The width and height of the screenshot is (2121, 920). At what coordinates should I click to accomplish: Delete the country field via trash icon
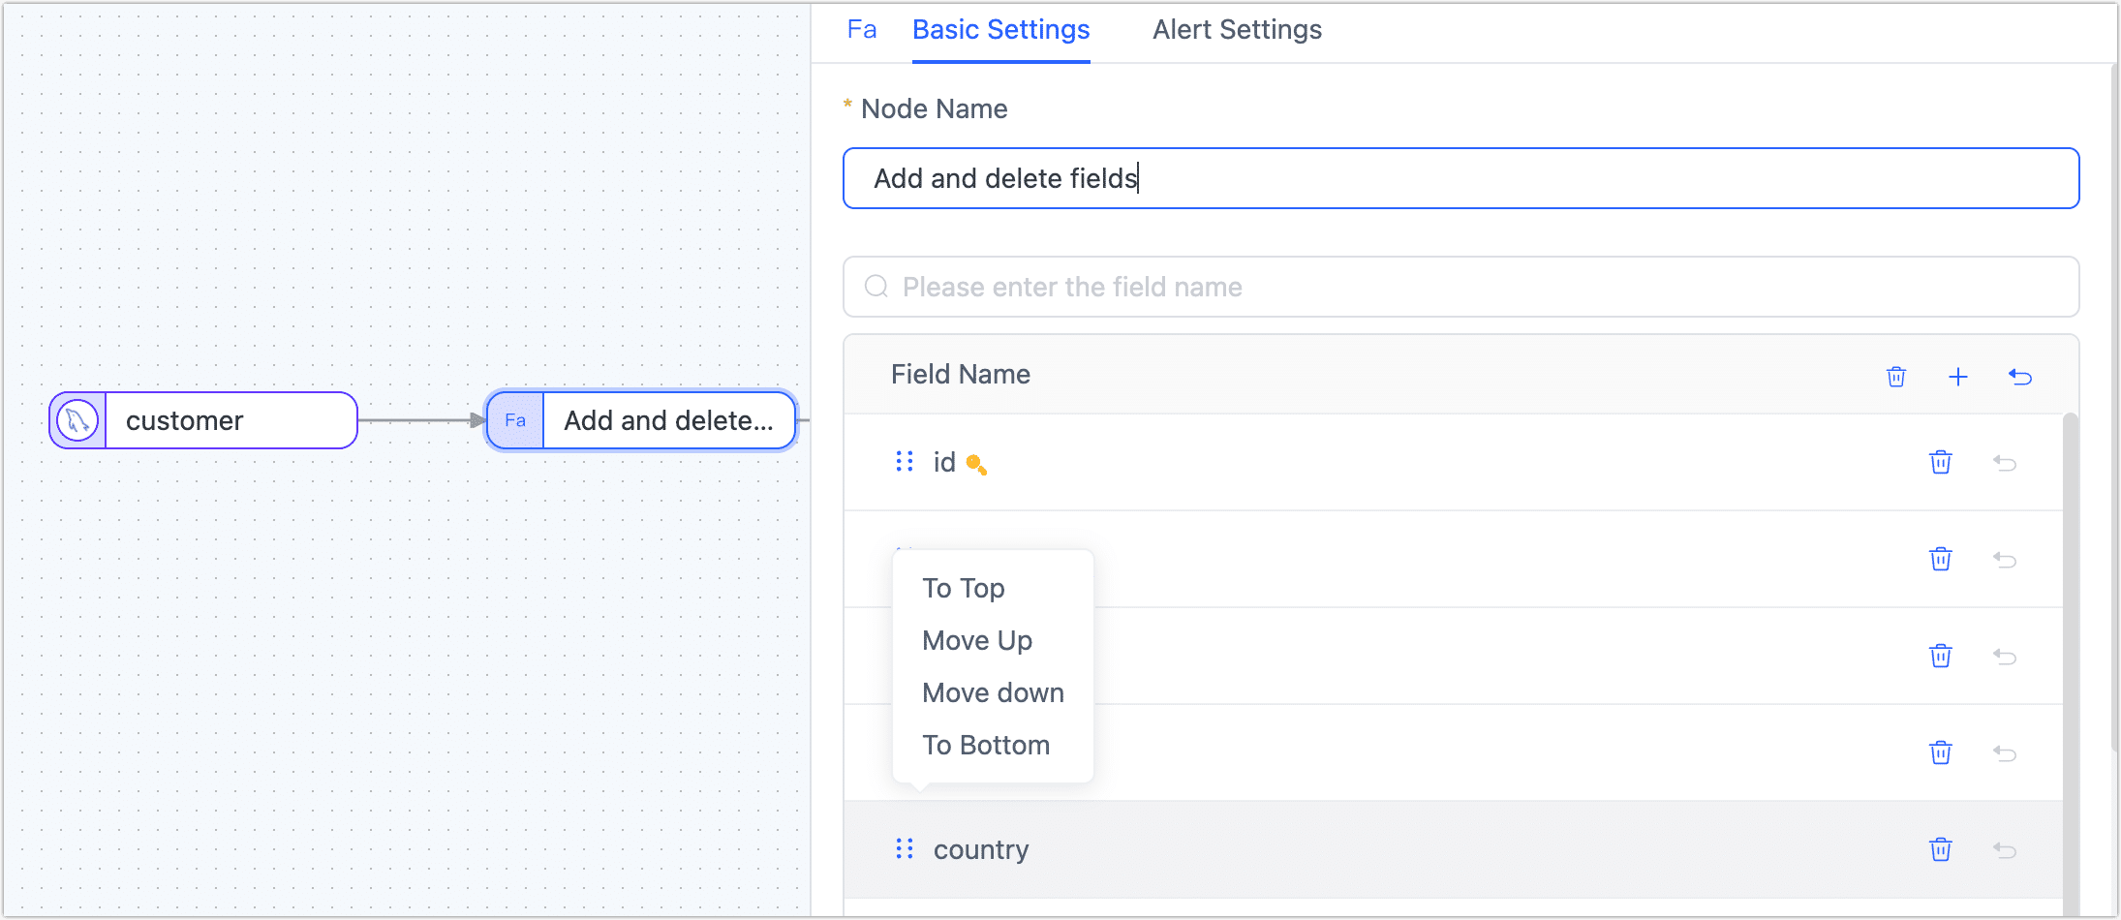1940,850
